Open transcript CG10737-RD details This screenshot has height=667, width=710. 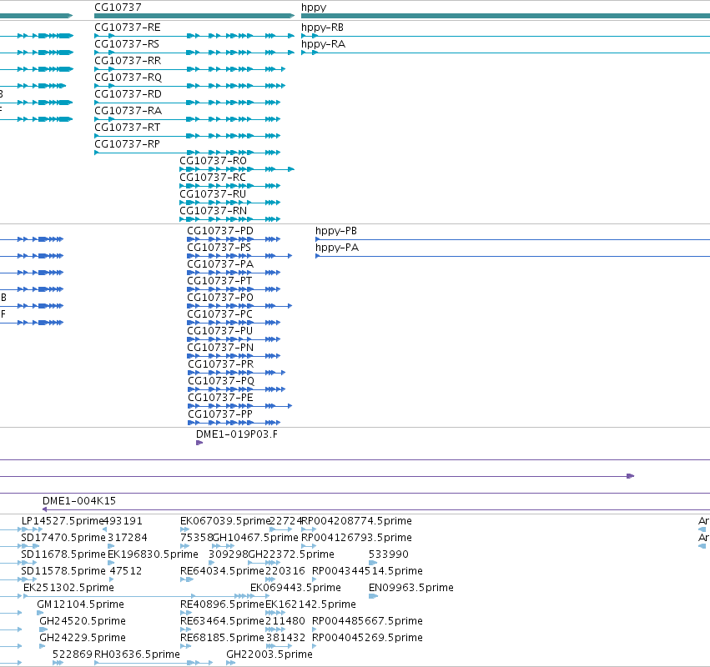(128, 94)
